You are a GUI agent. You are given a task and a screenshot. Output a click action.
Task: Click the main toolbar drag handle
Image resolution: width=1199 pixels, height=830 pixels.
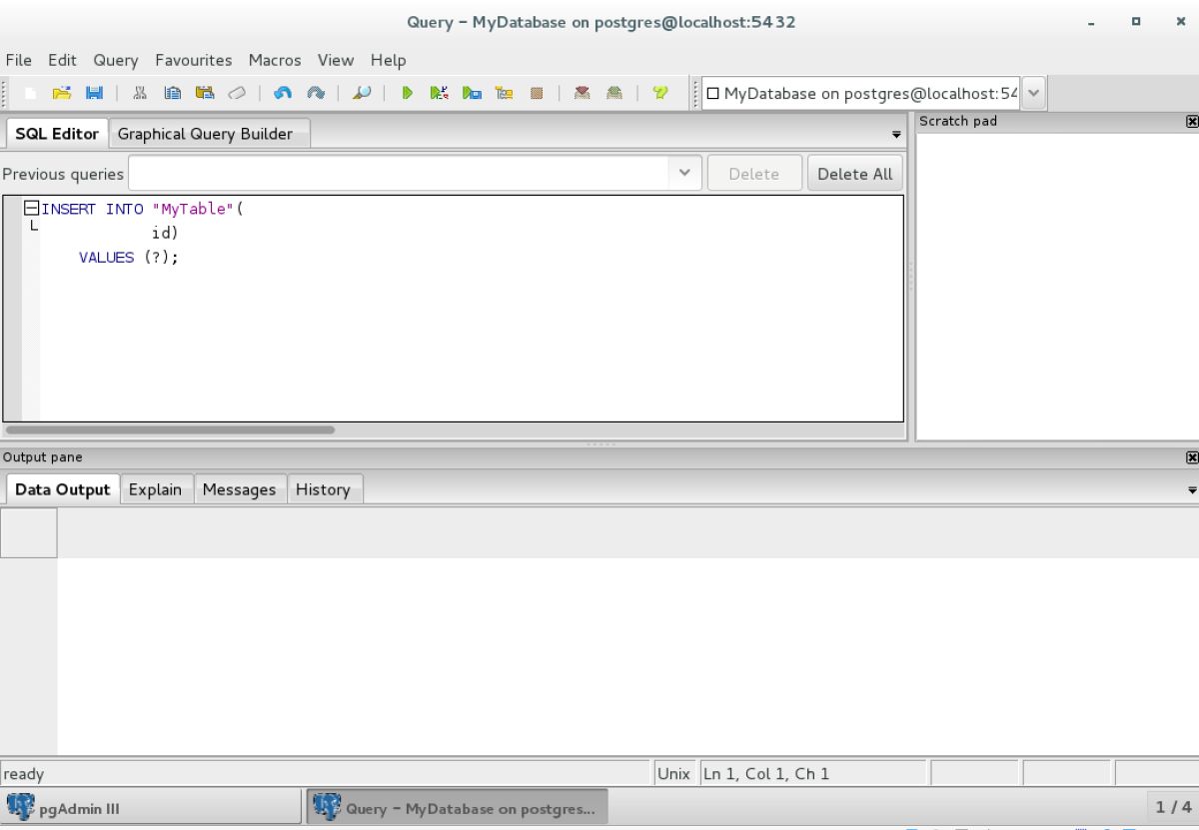[4, 93]
